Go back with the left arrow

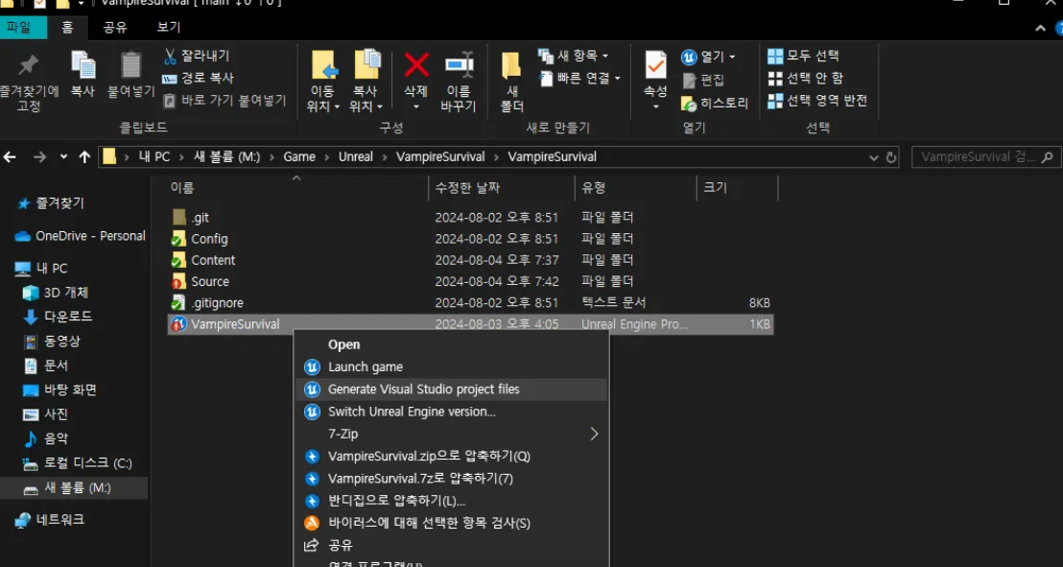tap(10, 157)
